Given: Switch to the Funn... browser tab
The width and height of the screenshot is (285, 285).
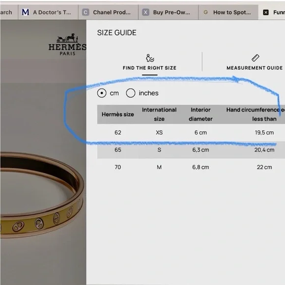Looking at the screenshot, I should 272,12.
